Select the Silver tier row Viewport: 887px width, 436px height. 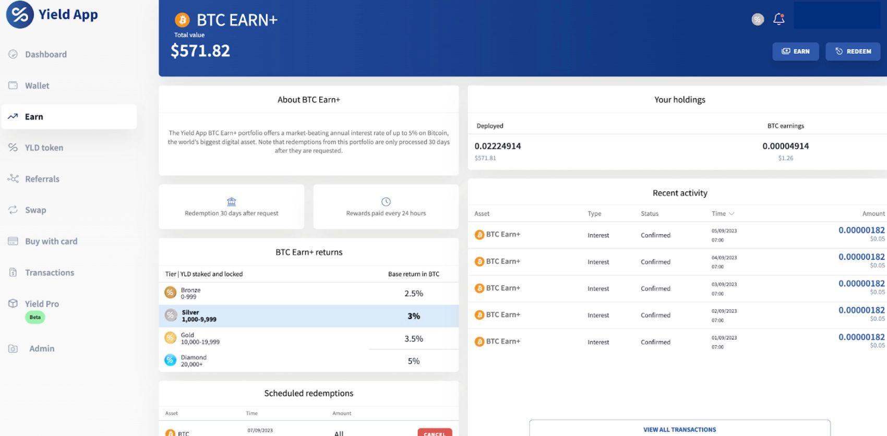pos(308,316)
